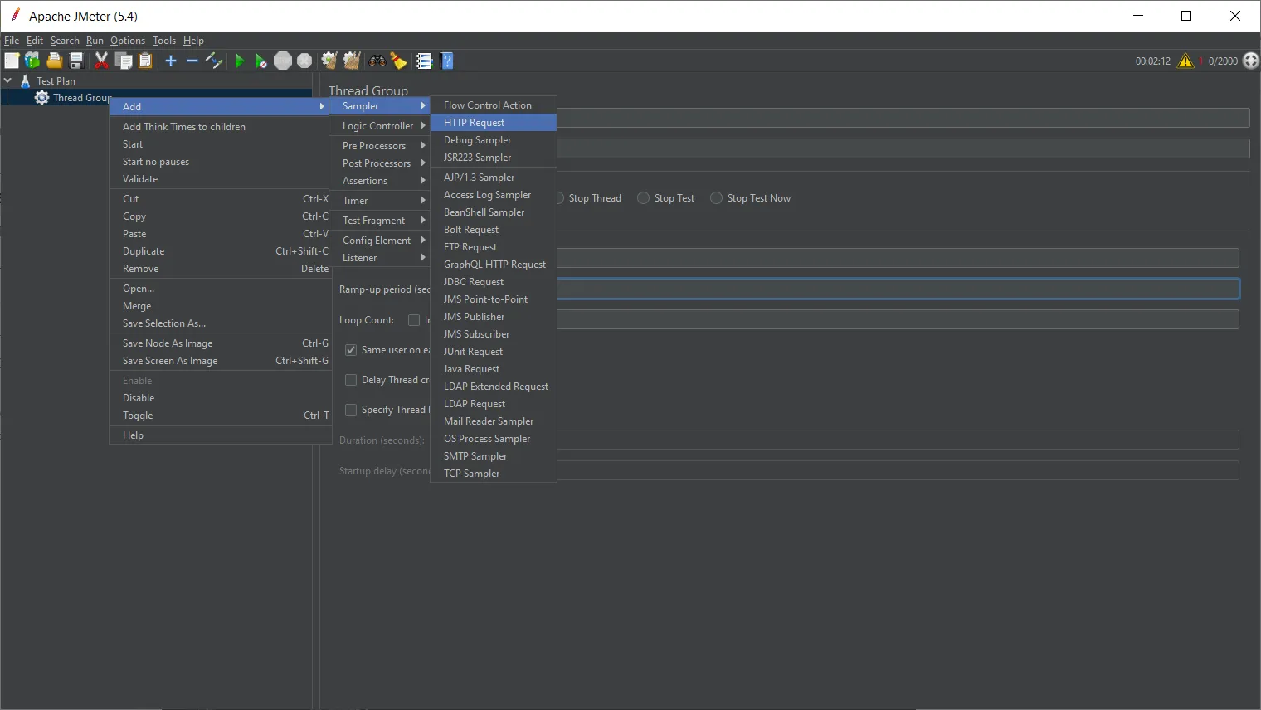Click the Cut scissors toolbar icon
This screenshot has height=710, width=1261.
[102, 61]
